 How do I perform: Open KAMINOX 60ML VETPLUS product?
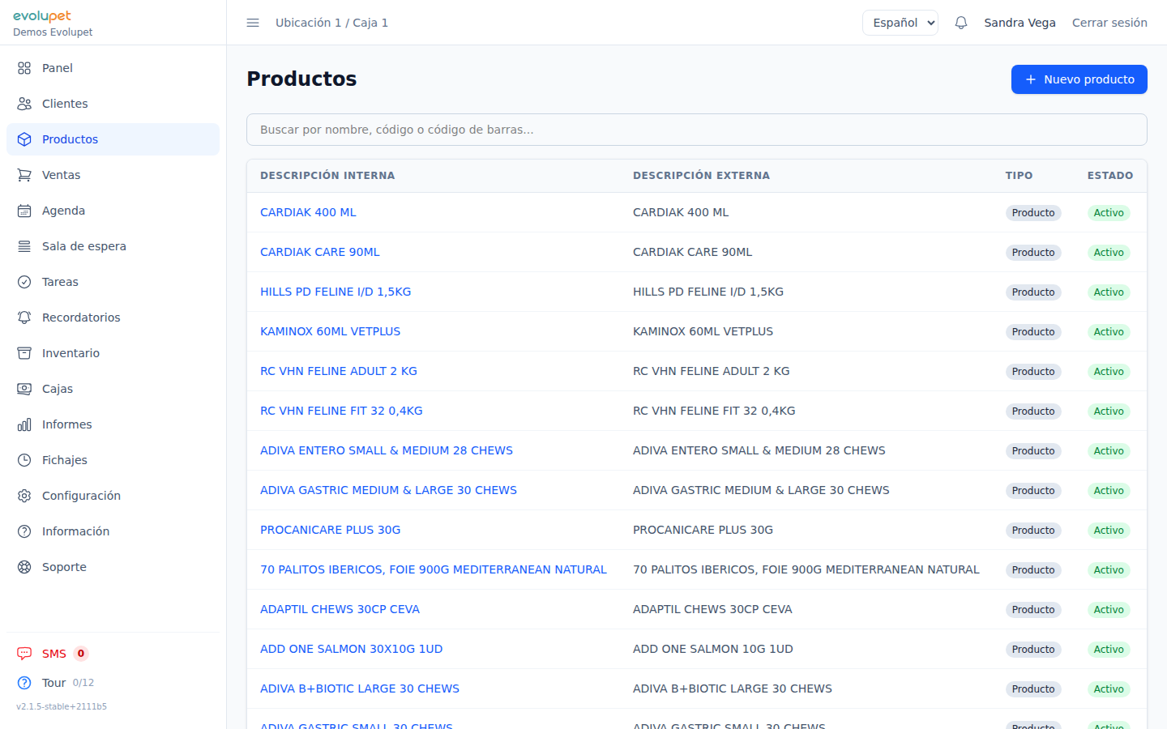coord(330,331)
